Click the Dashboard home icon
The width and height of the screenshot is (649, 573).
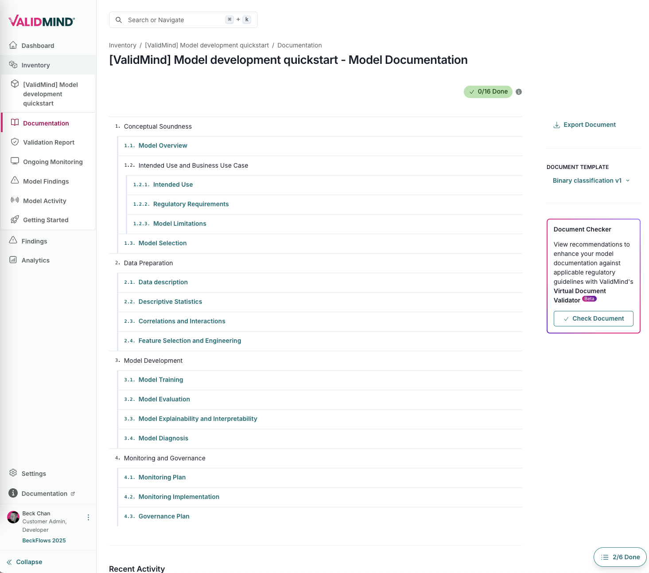coord(13,45)
